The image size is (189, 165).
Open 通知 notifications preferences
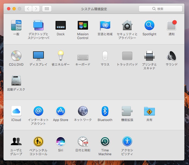[x=171, y=25]
